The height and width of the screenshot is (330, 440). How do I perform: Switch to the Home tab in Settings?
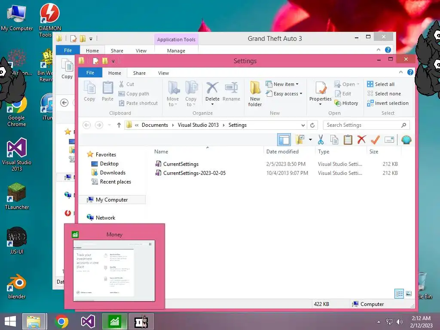pyautogui.click(x=114, y=73)
